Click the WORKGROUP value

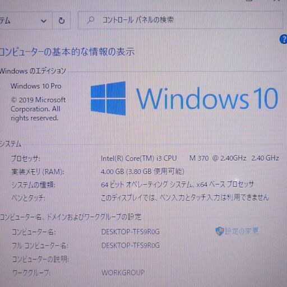click(123, 272)
